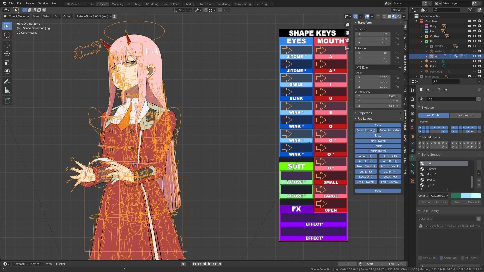Click the dark green bone group color swatch
The width and height of the screenshot is (484, 272).
coord(456,196)
